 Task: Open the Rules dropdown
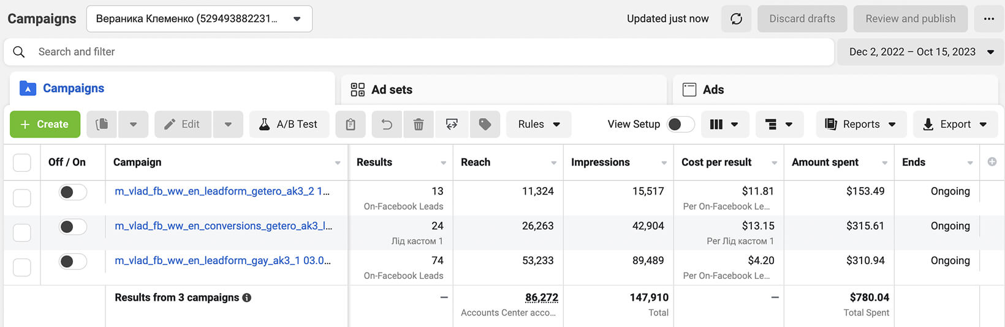pyautogui.click(x=539, y=124)
